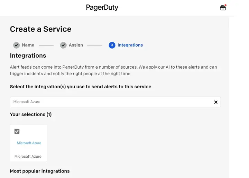Click the Your selections (1) heading
Viewport: 249px width, 178px height.
pyautogui.click(x=31, y=115)
